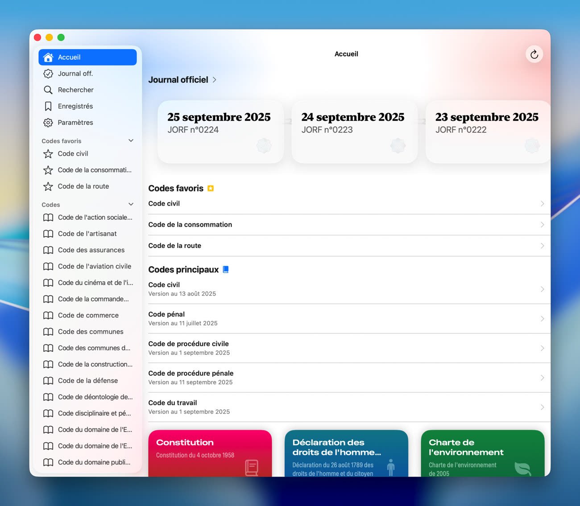Click Version au 11 septembre 2025 text
The height and width of the screenshot is (506, 580).
[191, 382]
